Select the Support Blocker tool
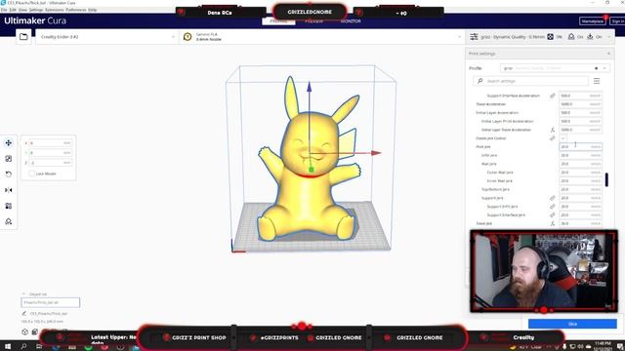This screenshot has width=625, height=351. coord(9,221)
